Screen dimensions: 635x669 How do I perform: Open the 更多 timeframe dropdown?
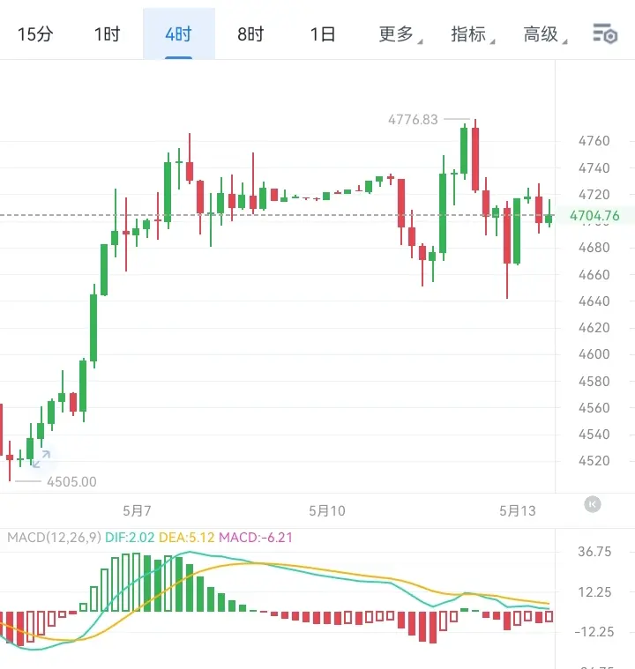(400, 34)
